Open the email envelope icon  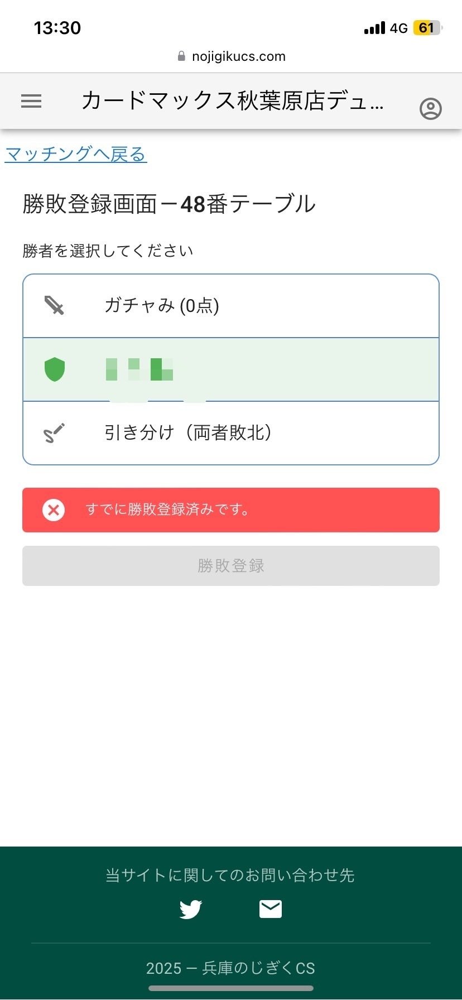click(271, 909)
